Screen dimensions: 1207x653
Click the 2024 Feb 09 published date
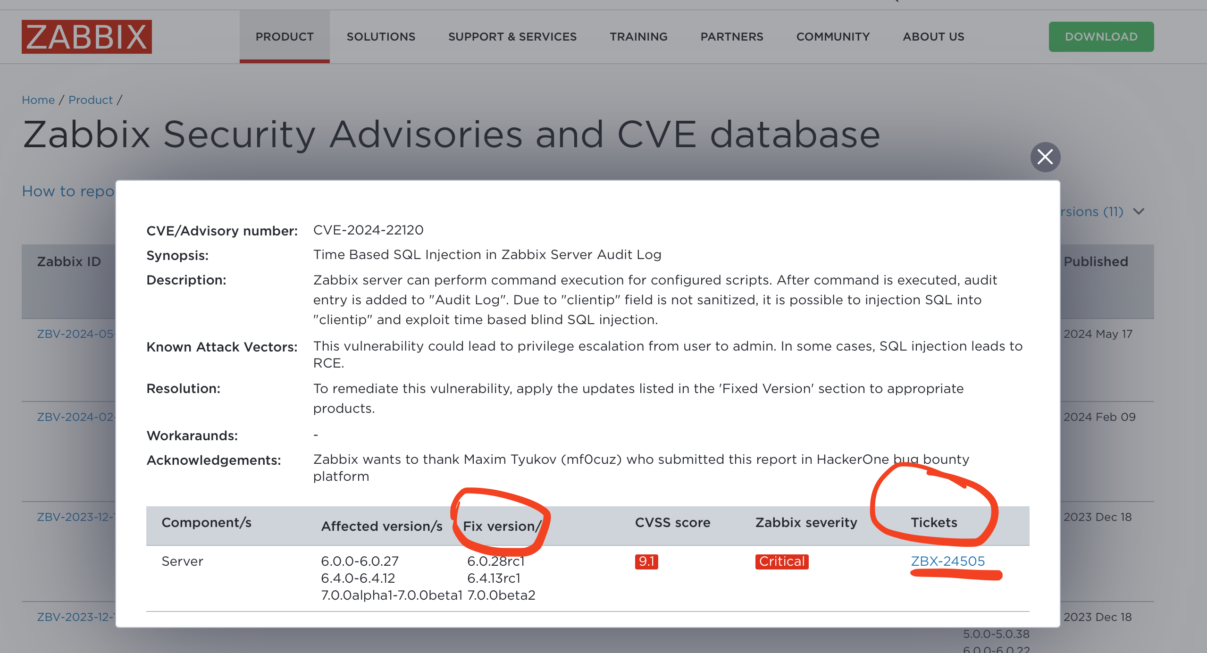pyautogui.click(x=1099, y=417)
